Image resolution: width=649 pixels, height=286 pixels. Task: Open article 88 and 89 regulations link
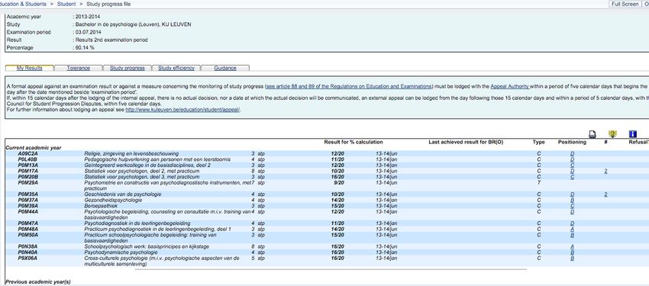coord(348,86)
